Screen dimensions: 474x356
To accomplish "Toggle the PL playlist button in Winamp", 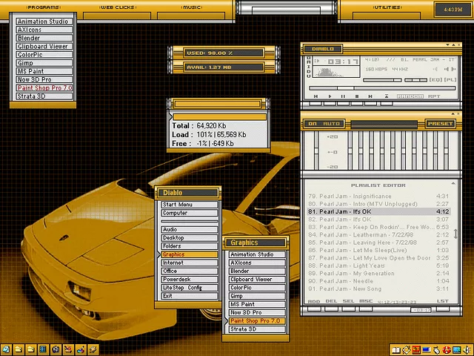I will (x=450, y=79).
